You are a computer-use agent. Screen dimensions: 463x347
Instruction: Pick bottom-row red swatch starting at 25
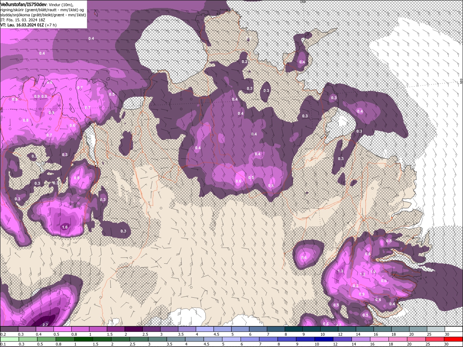[435, 339]
